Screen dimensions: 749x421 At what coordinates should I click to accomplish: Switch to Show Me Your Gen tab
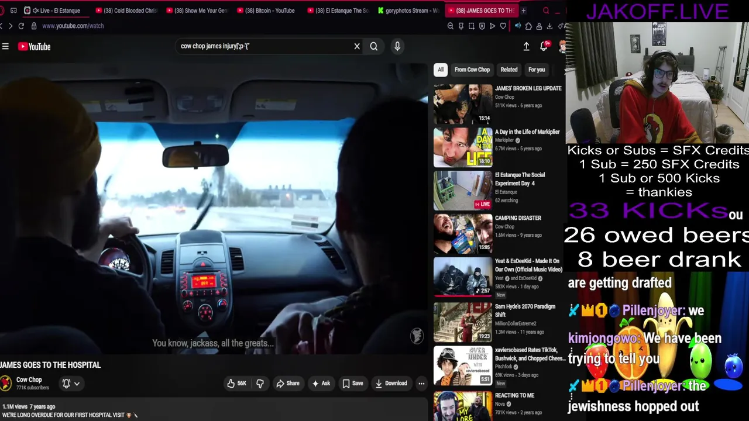197,11
